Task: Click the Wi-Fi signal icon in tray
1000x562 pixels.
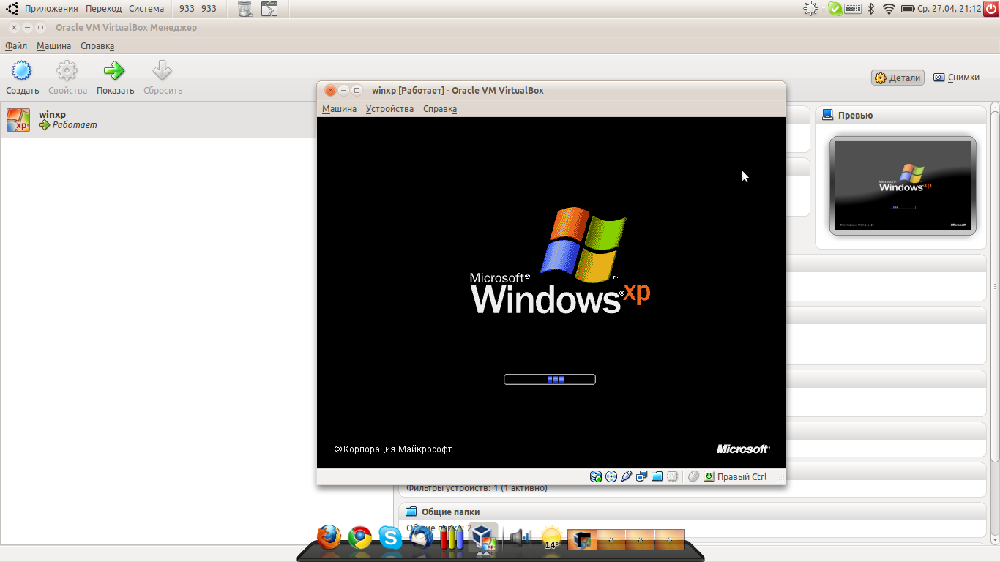Action: coord(889,9)
